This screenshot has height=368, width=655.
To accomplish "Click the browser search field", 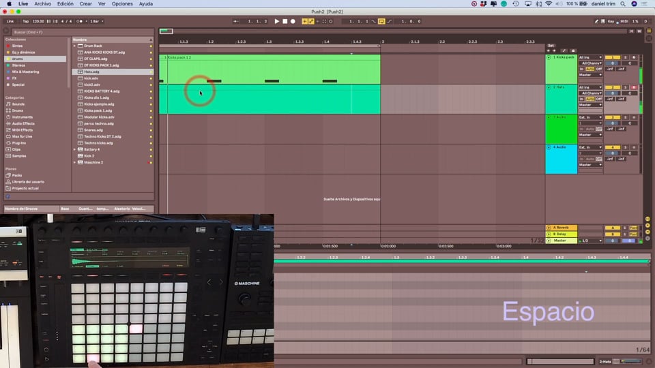I will [81, 32].
